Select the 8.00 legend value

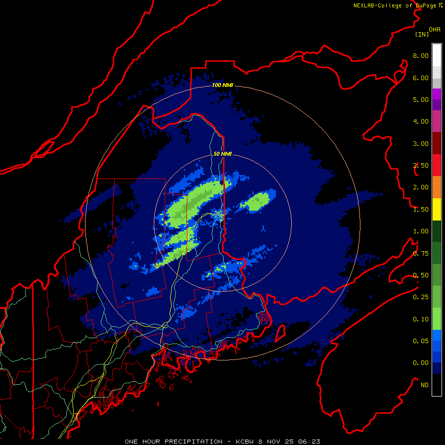coord(421,55)
